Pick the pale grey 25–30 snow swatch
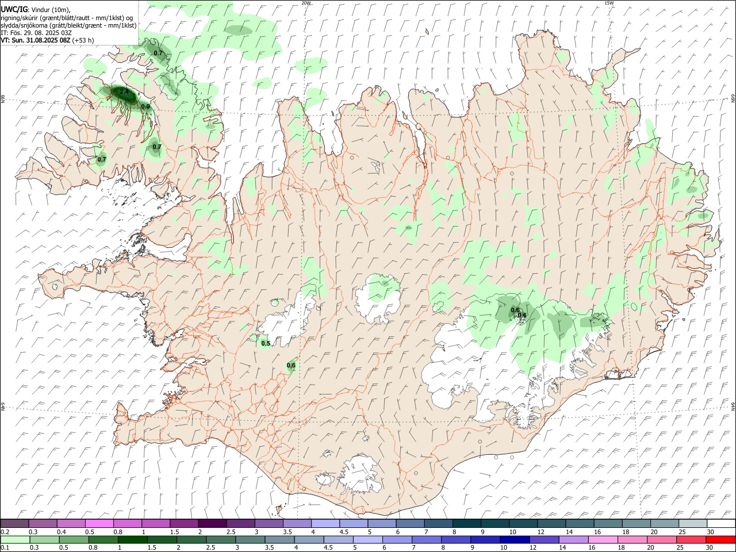This screenshot has height=552, width=736. coord(693,523)
